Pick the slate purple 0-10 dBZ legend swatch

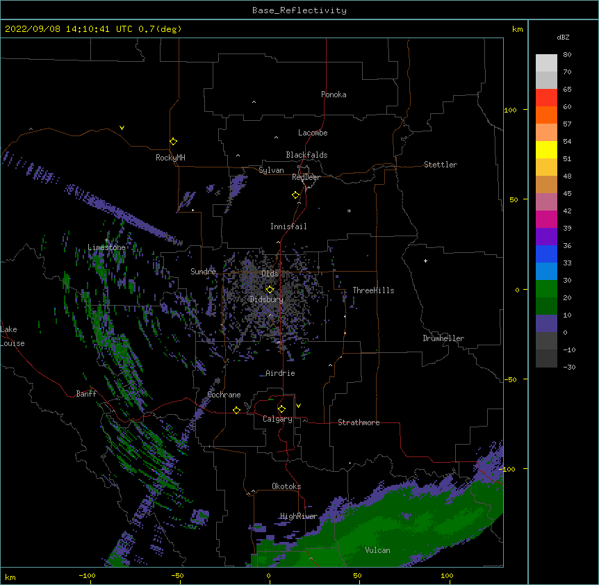tap(546, 324)
